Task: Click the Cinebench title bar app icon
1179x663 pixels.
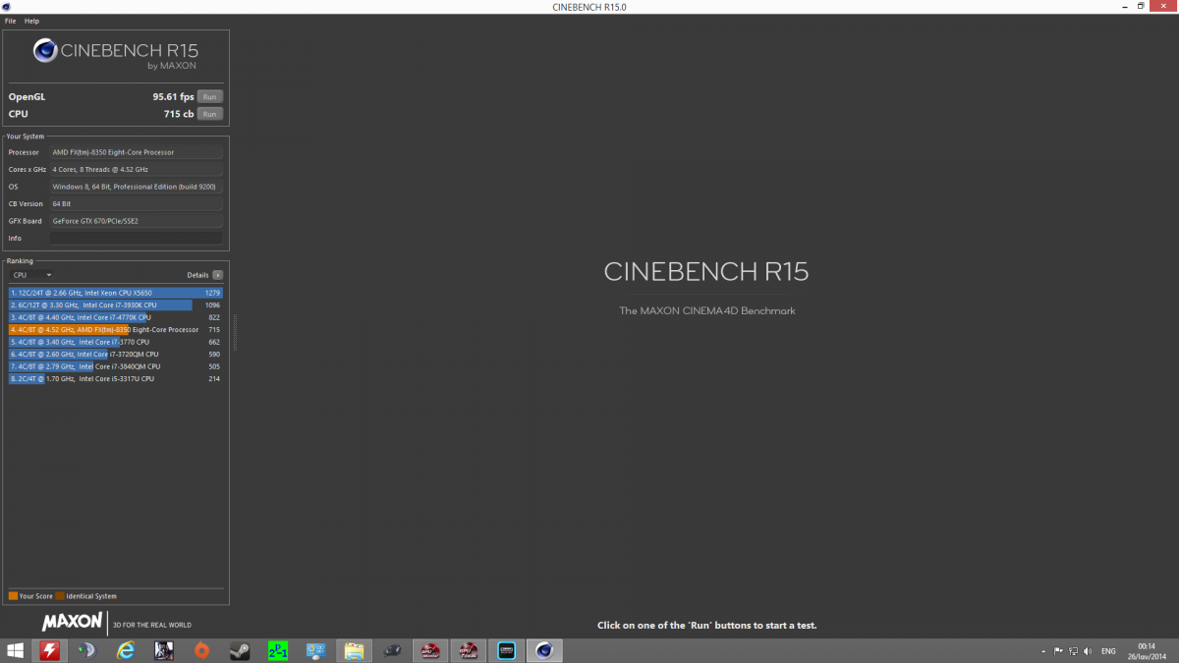Action: (x=7, y=7)
